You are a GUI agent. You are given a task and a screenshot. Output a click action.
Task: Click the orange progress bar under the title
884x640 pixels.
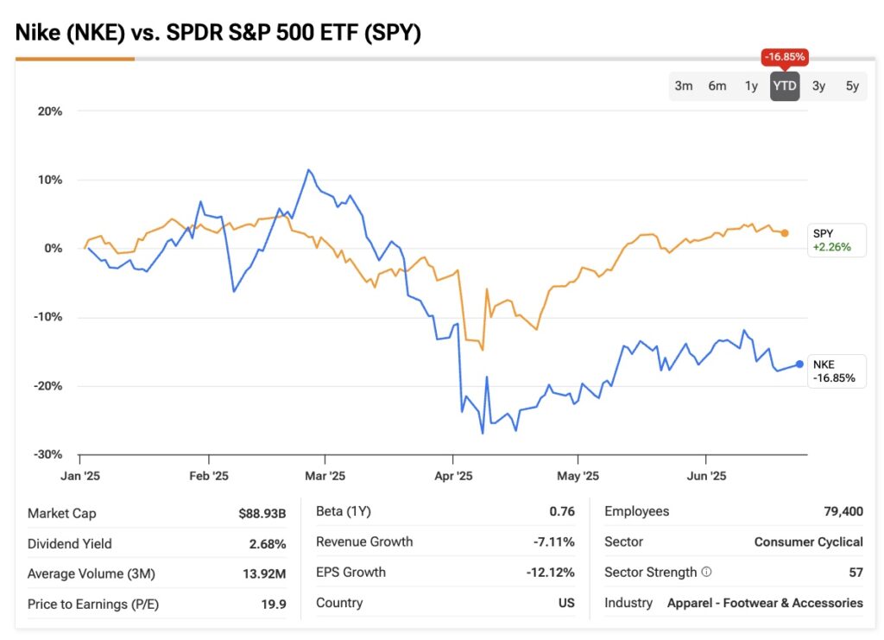click(x=74, y=60)
